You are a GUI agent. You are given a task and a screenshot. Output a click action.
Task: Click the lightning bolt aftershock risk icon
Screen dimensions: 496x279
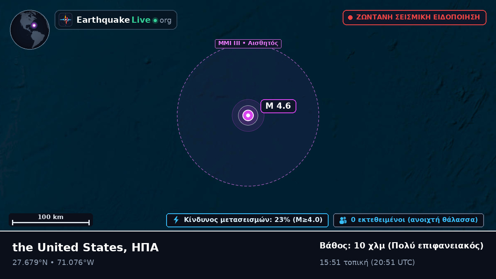(x=176, y=220)
